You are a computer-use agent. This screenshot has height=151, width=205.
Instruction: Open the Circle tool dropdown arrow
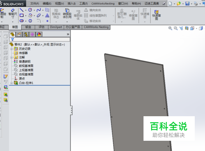[x=34, y=10]
